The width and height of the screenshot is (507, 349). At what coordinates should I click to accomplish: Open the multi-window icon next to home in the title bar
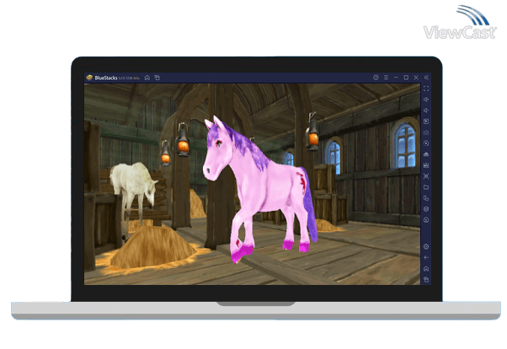[x=157, y=78]
